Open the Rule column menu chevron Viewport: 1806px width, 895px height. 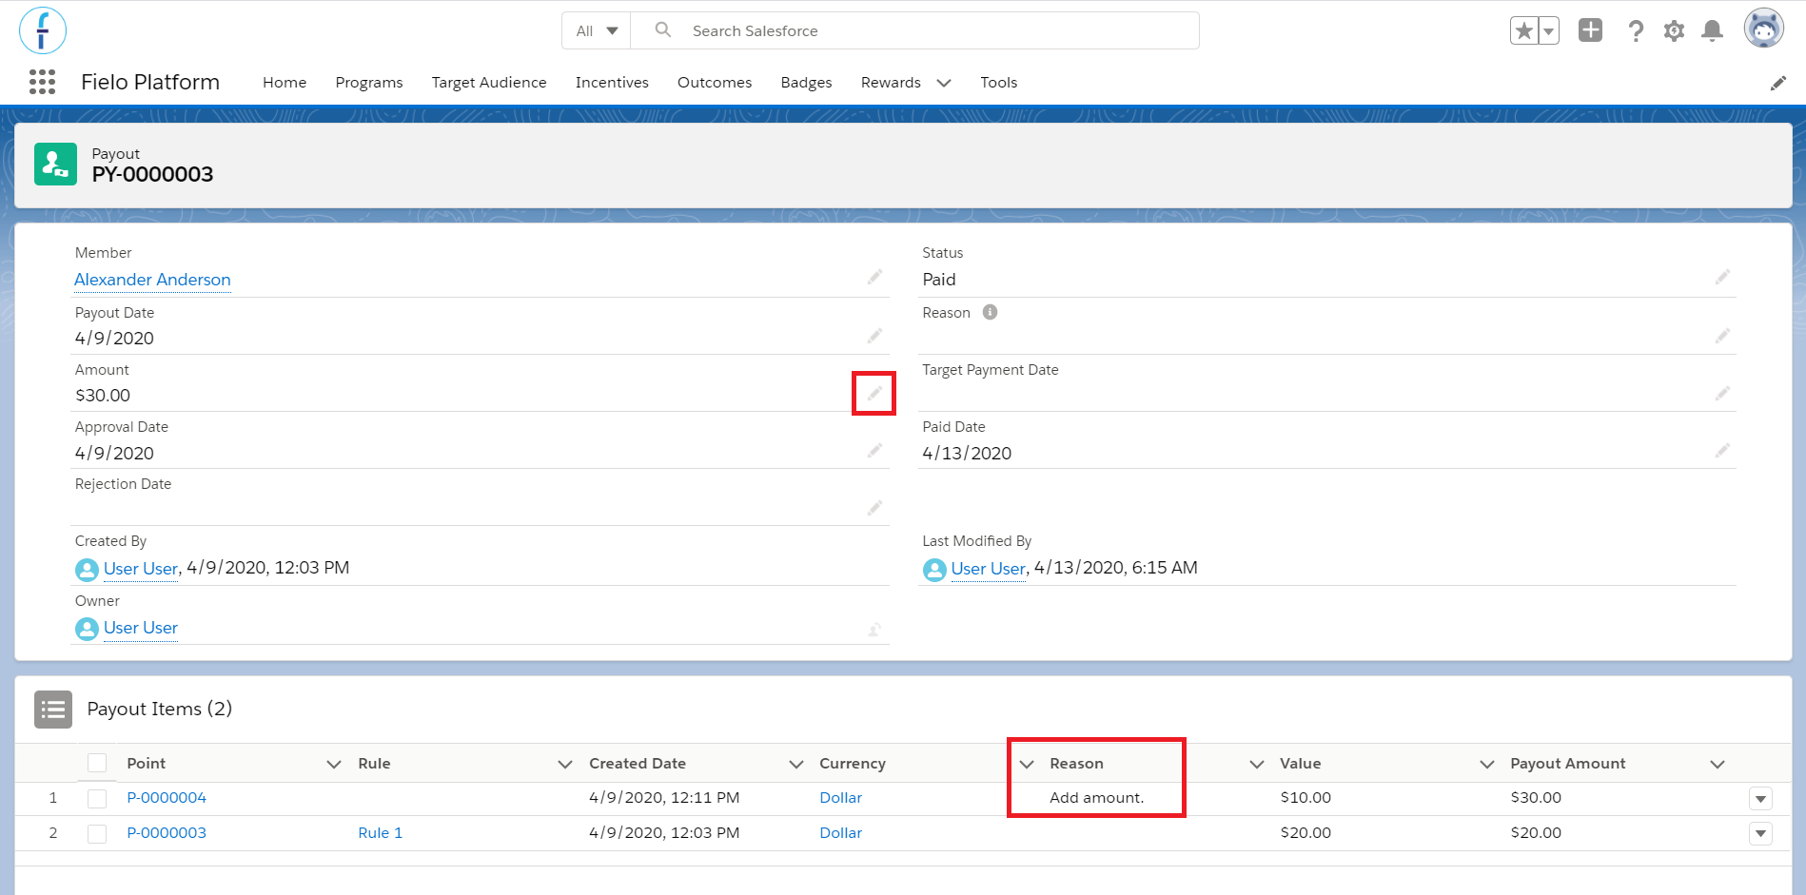tap(565, 764)
